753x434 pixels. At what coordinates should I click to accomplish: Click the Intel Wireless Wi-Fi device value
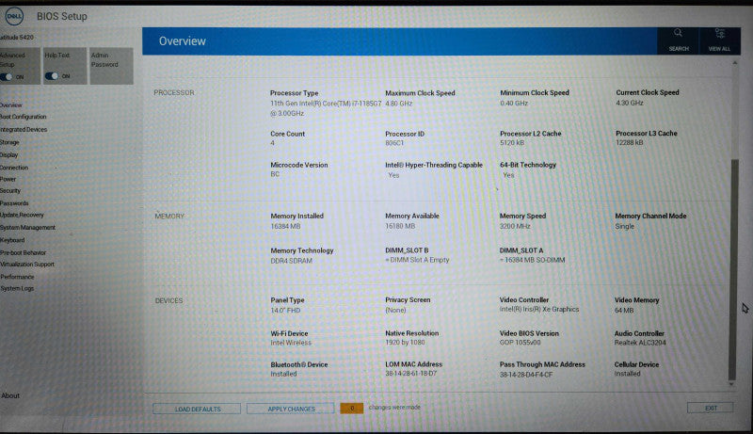coord(291,343)
